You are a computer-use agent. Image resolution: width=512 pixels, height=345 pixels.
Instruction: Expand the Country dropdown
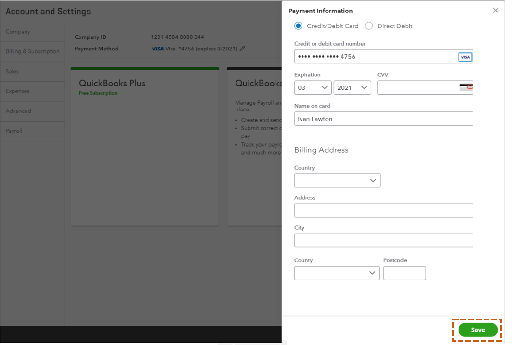click(337, 181)
